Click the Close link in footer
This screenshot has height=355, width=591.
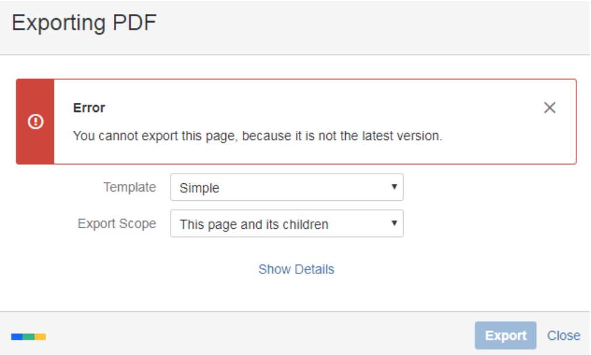[x=564, y=336]
